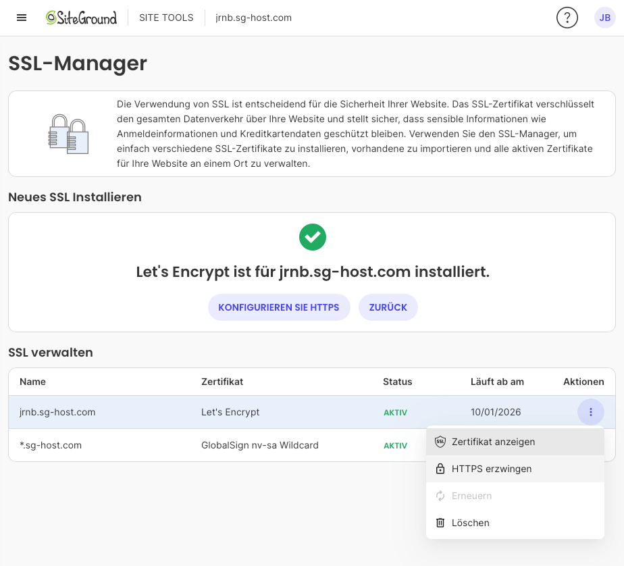Select Löschen in the actions menu
Screen dimensions: 624x566
tap(471, 523)
